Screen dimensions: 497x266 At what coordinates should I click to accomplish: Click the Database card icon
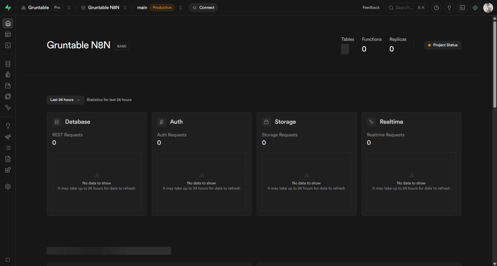57,122
